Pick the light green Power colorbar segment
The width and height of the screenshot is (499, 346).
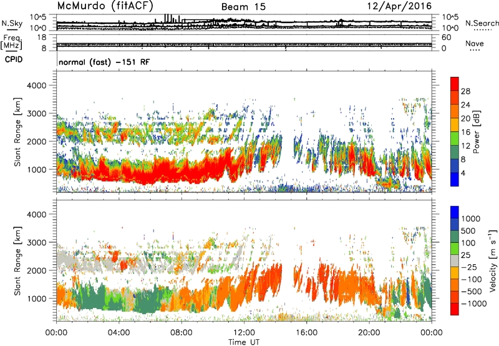pos(455,139)
